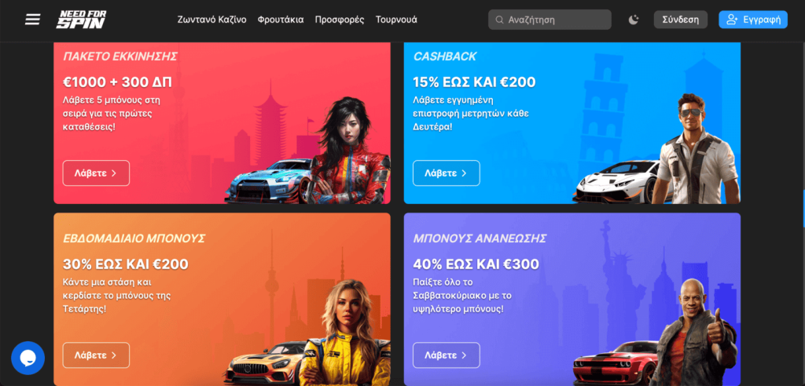Select Τουρνουά in navigation
The height and width of the screenshot is (386, 805).
pyautogui.click(x=396, y=20)
